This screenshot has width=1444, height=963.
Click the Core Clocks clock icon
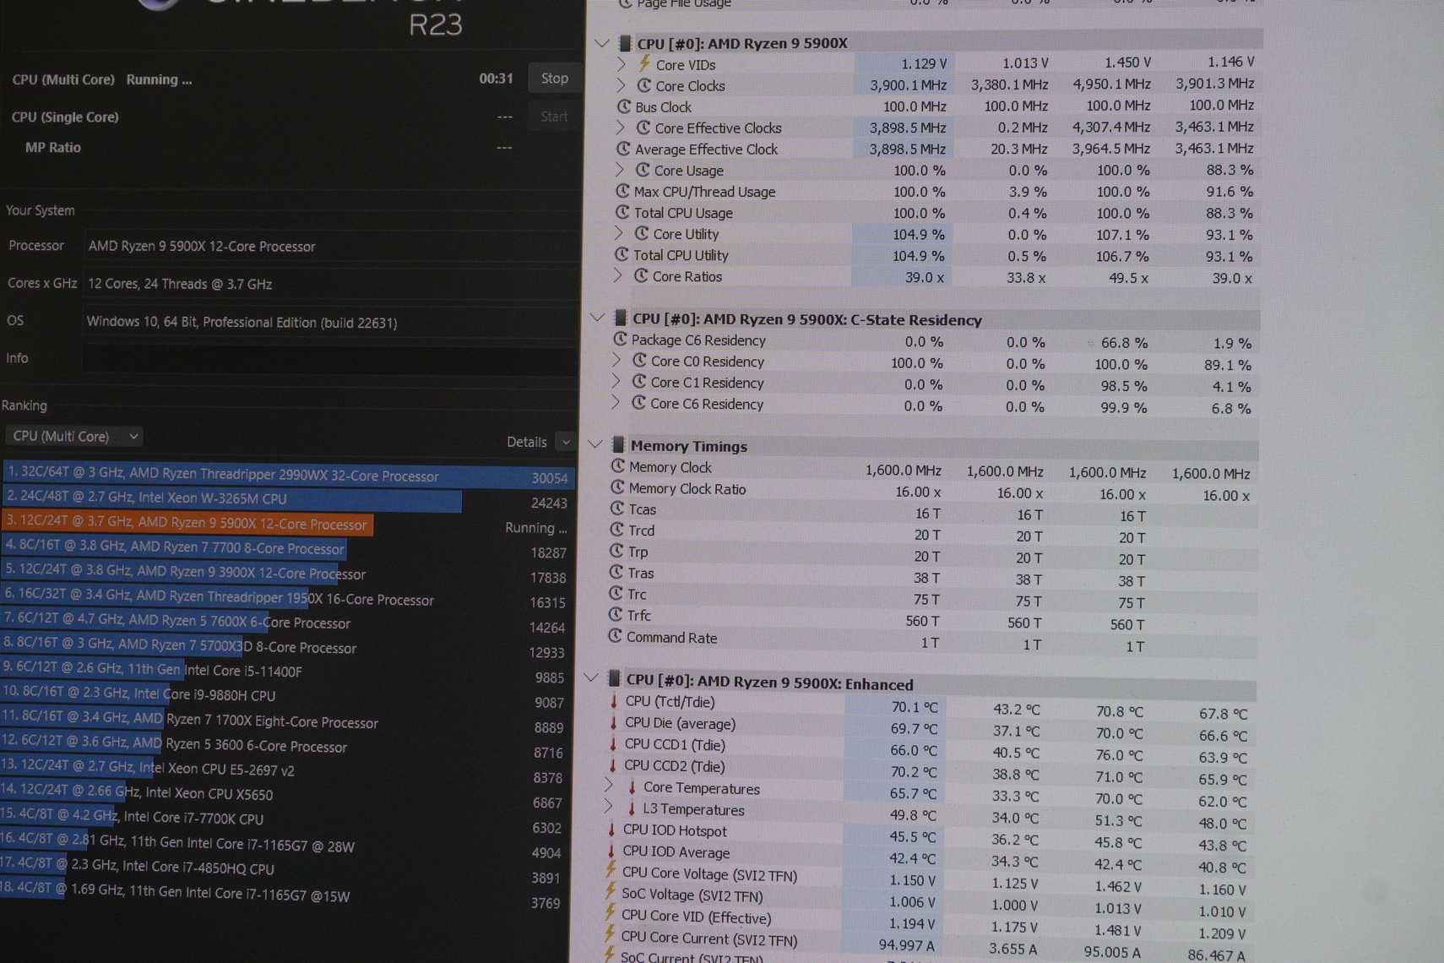644,85
